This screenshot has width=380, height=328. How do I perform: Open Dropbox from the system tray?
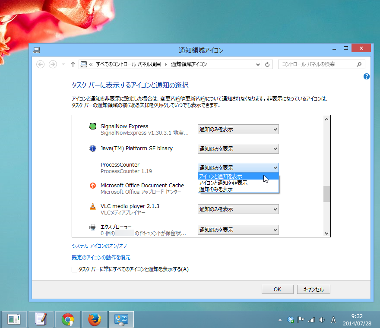[x=290, y=319]
